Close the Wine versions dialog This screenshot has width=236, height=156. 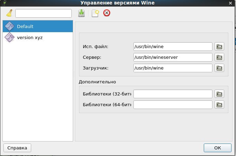coord(230,3)
